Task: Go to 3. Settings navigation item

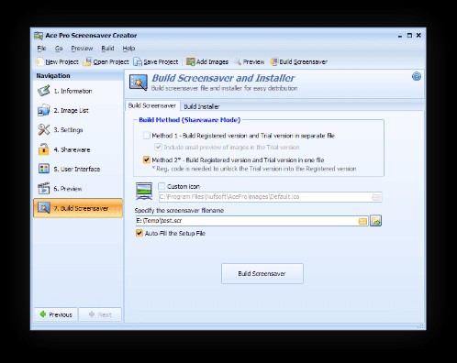Action: click(78, 130)
